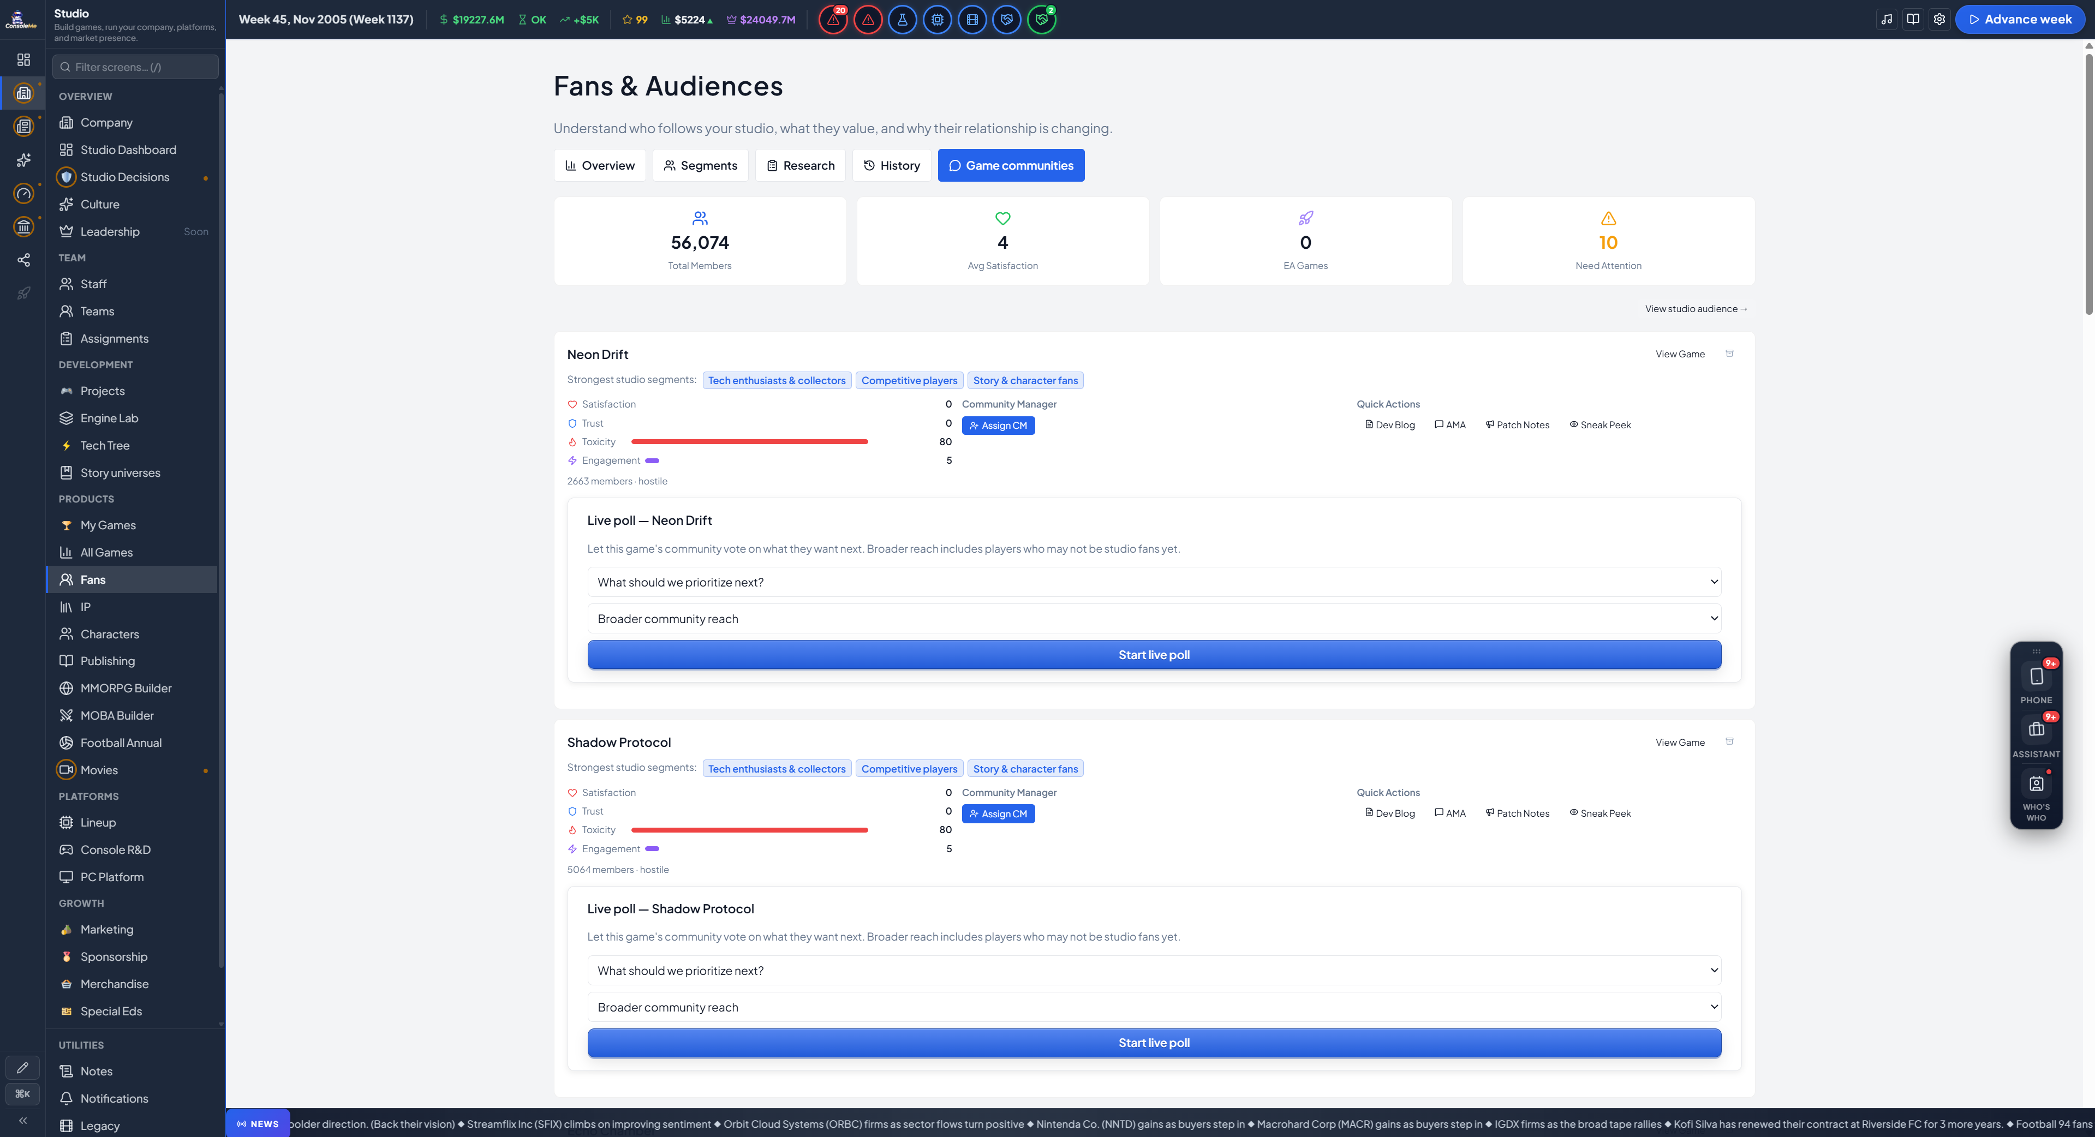Focus the Filter screens search field
This screenshot has height=1137, width=2095.
(x=135, y=67)
